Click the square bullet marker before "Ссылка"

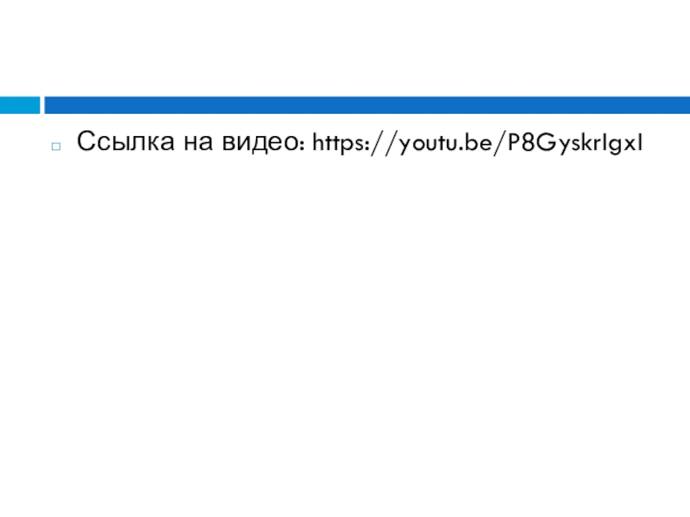(x=56, y=146)
